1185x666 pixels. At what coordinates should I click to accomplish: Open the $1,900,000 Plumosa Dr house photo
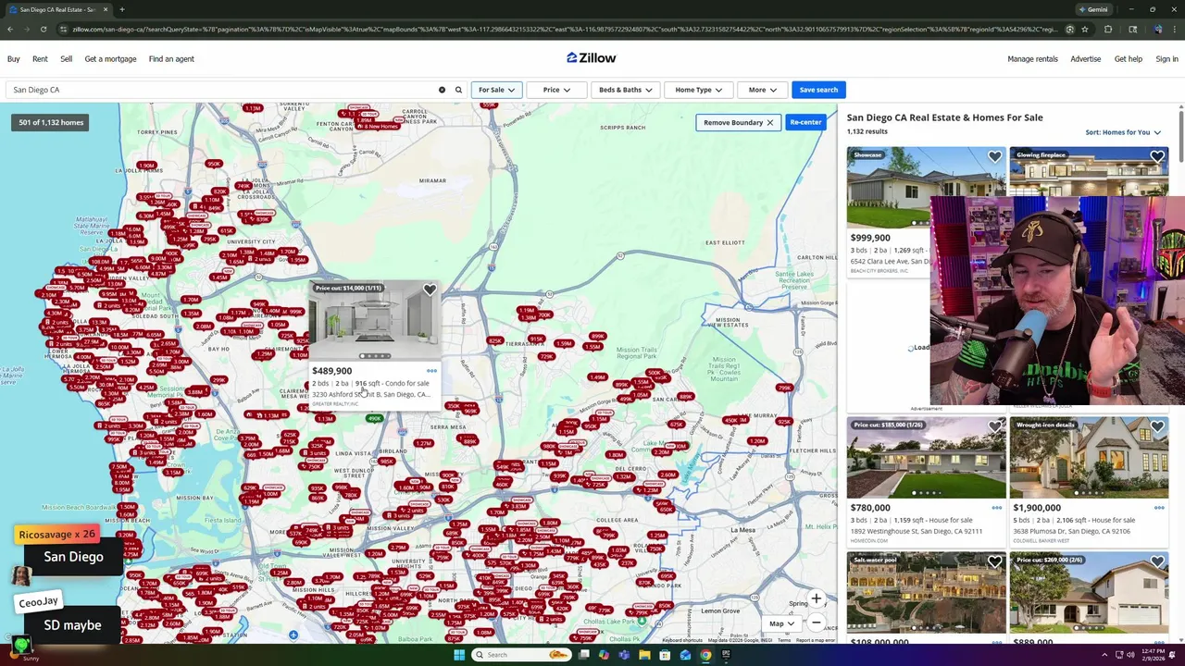tap(1089, 458)
